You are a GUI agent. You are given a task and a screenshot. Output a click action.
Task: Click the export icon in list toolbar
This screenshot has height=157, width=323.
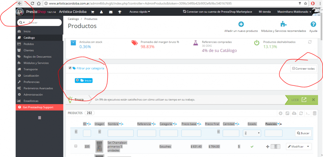click(287, 113)
